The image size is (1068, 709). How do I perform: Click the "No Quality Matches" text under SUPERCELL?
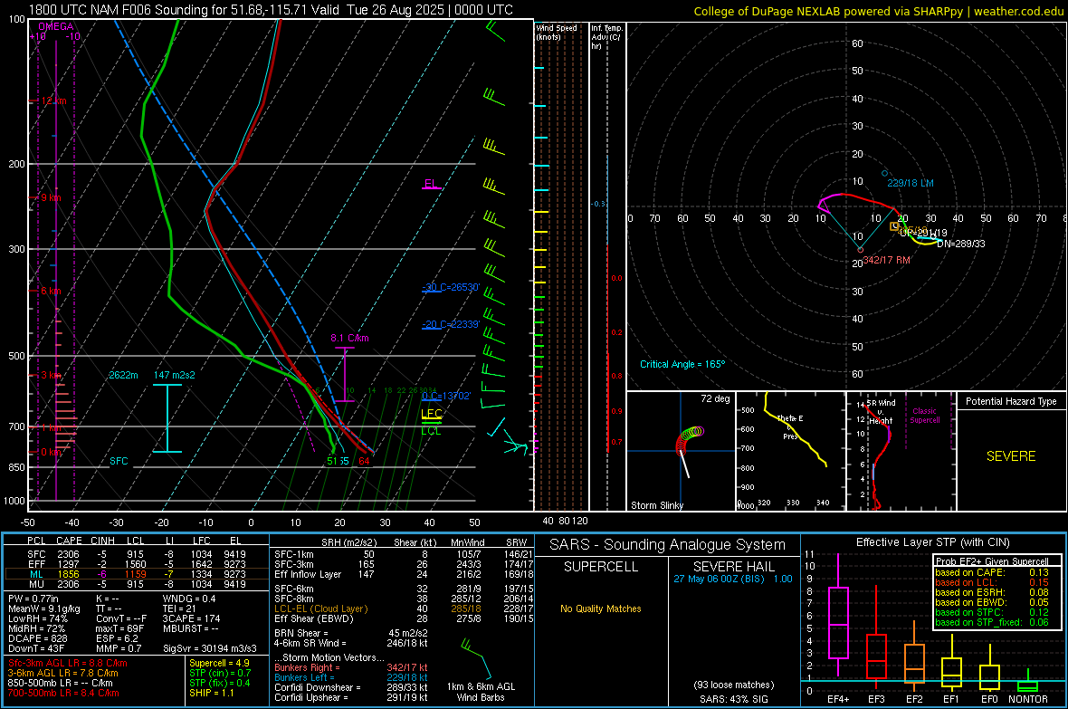(x=601, y=608)
